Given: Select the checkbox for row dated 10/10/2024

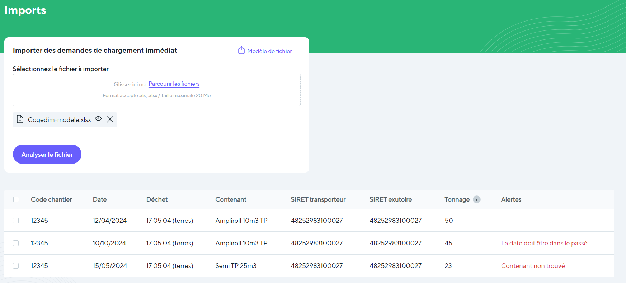Looking at the screenshot, I should [x=16, y=243].
